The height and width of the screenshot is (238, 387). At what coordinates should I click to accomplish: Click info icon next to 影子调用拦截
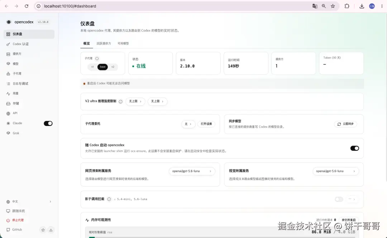coord(109,199)
